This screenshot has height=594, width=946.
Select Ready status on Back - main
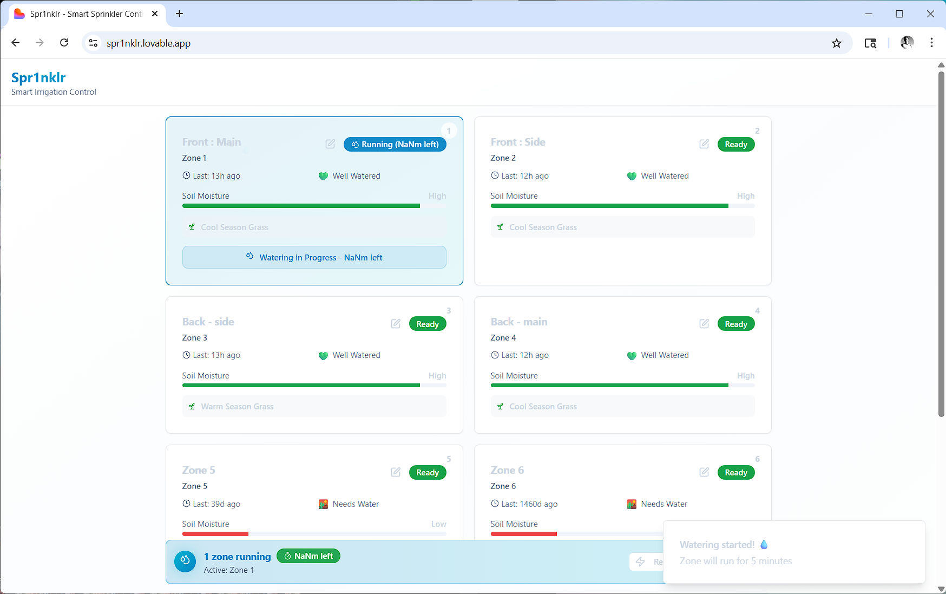735,324
